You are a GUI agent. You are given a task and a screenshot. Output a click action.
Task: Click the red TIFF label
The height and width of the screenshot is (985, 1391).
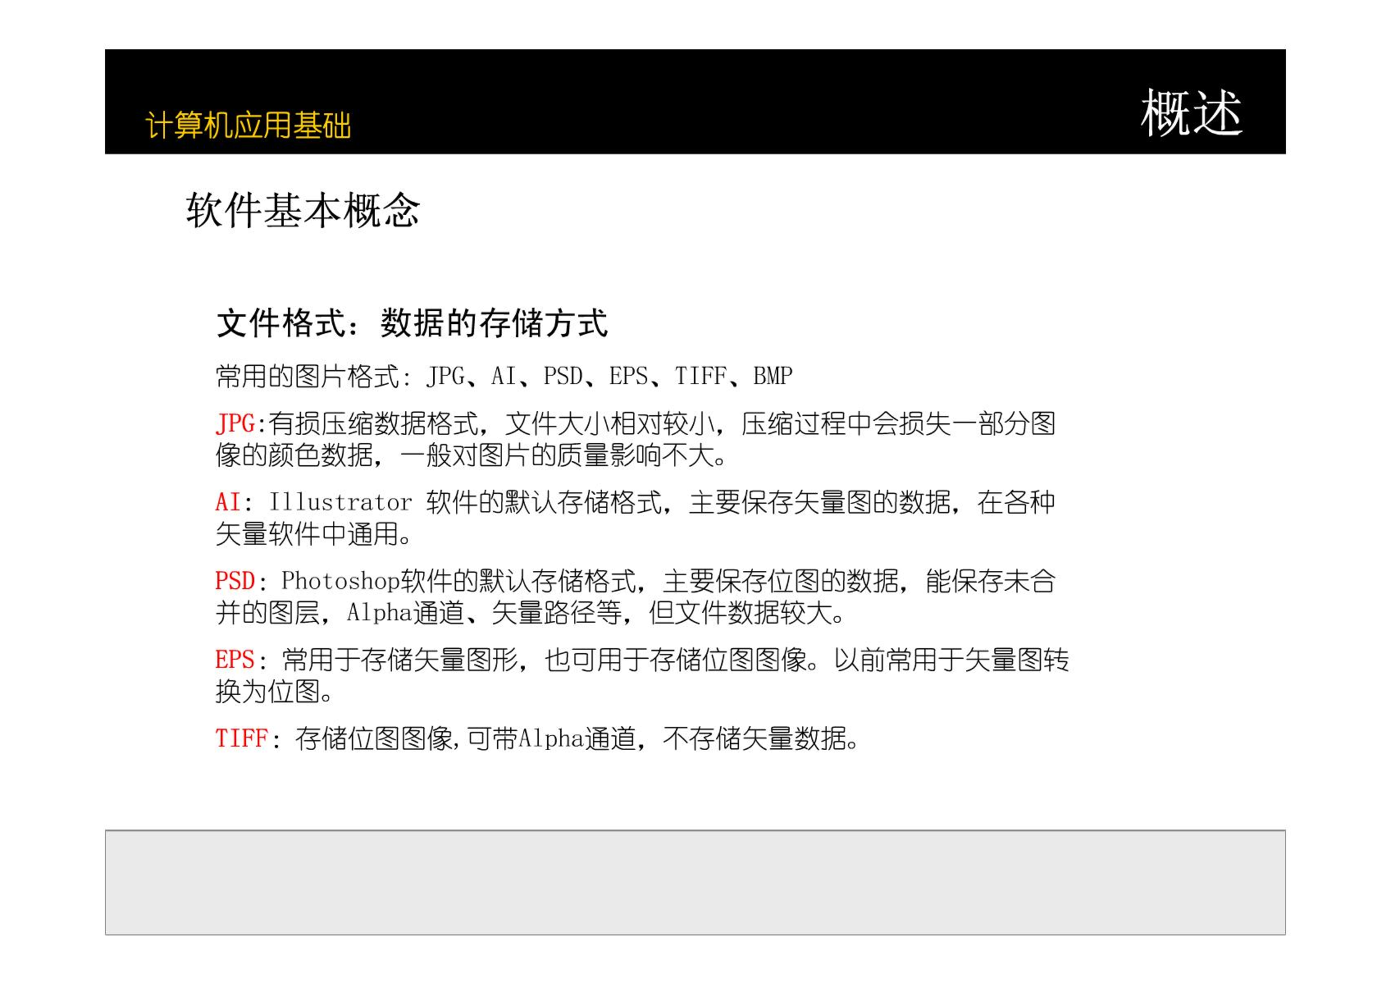[242, 738]
